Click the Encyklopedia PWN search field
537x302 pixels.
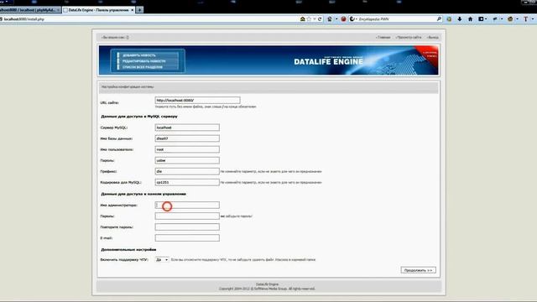(395, 19)
